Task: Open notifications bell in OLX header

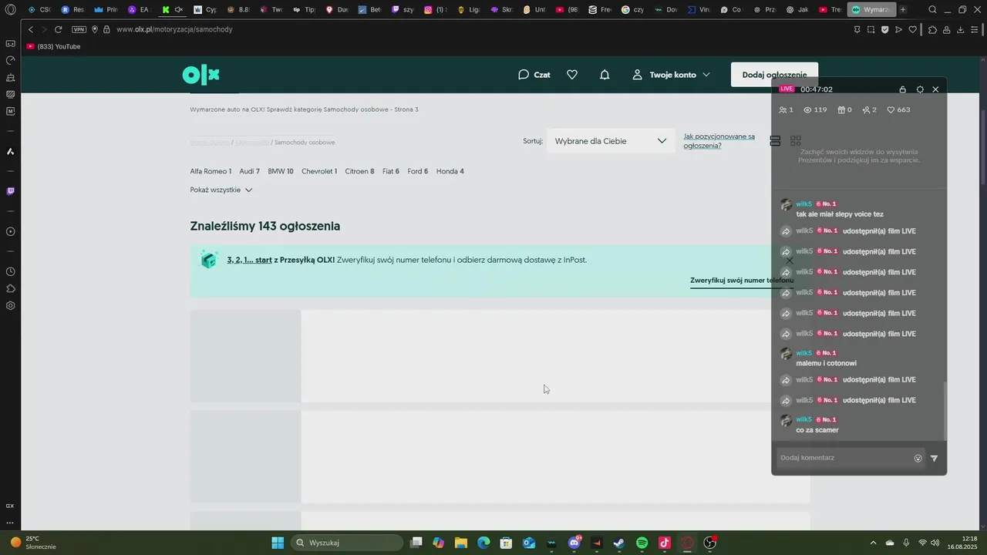Action: (x=605, y=75)
